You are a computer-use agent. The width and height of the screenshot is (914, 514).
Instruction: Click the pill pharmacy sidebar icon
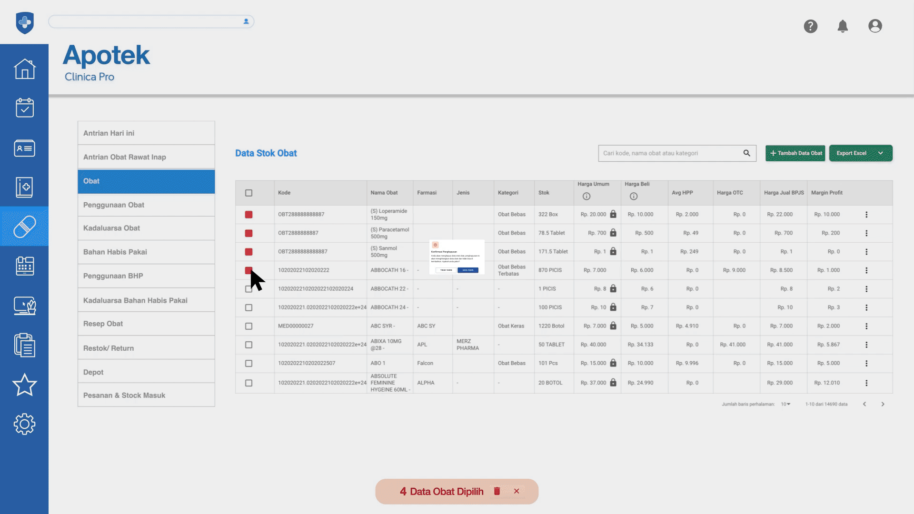(24, 227)
